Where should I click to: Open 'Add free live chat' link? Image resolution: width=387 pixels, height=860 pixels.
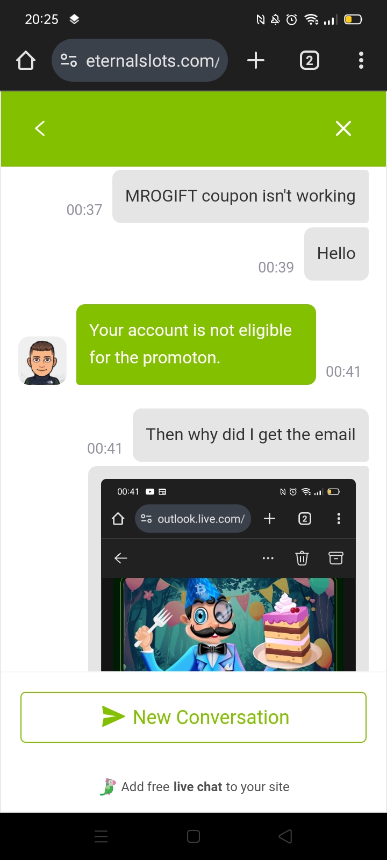205,787
